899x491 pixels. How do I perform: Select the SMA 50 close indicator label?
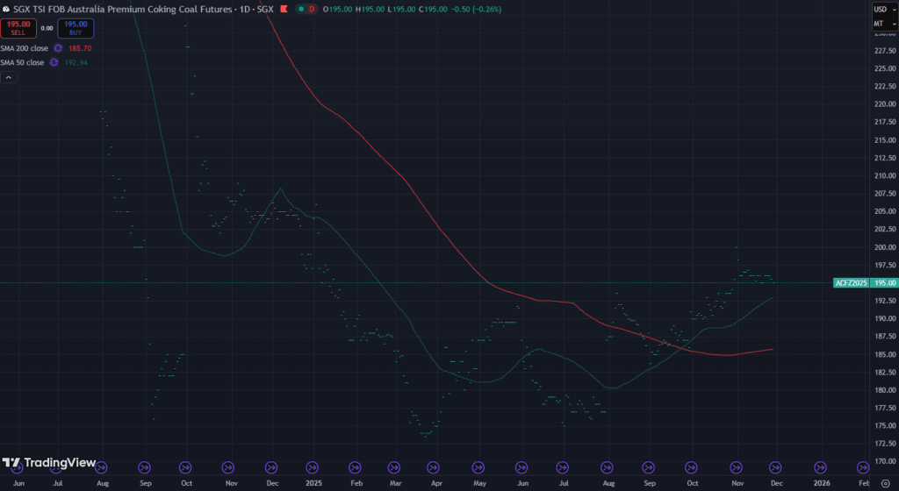point(23,62)
